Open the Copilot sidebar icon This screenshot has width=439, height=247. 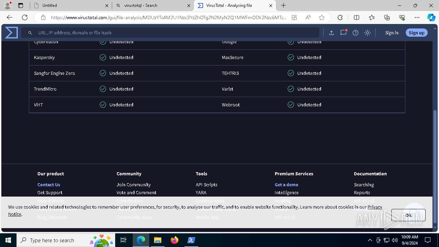(431, 17)
